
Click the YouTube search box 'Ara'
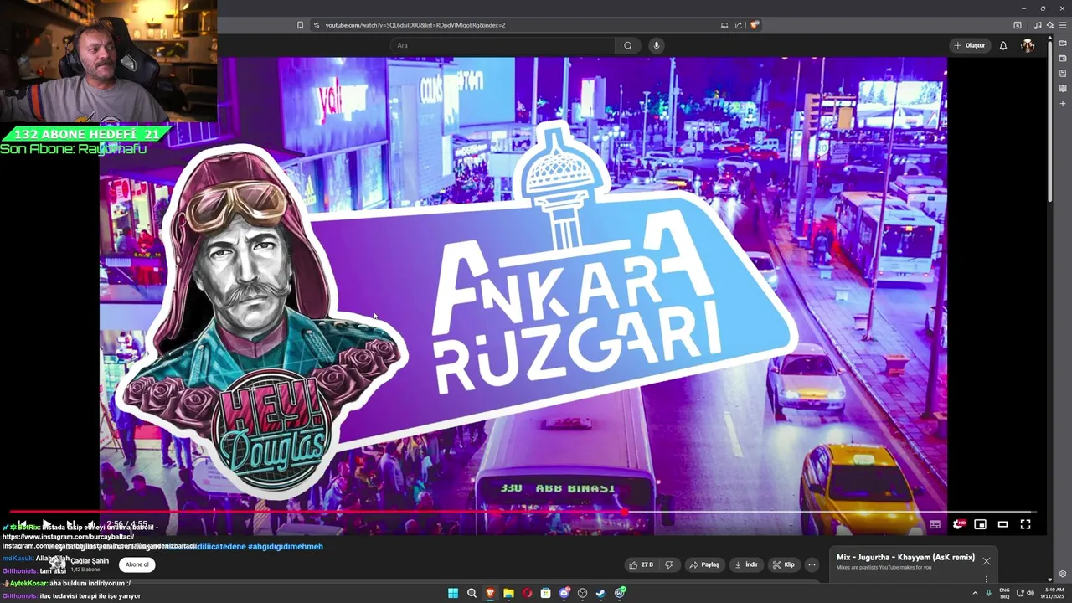click(x=502, y=45)
